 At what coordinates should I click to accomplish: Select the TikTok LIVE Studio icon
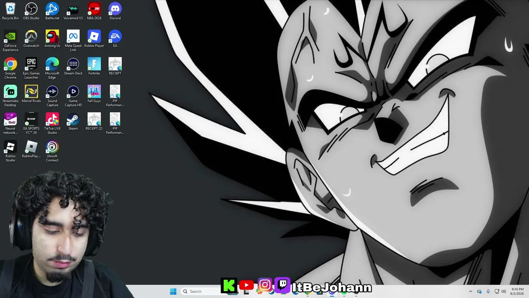pos(52,124)
